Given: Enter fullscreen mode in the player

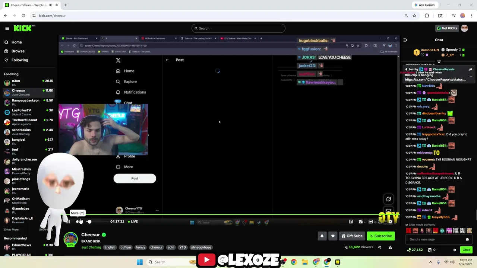Looking at the screenshot, I should click(380, 222).
